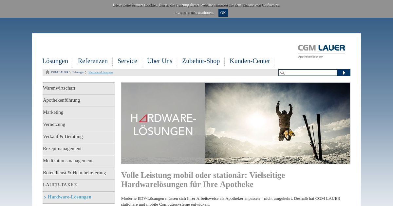This screenshot has height=206, width=393.
Task: Select Warenwirtschaft in the sidebar
Action: 79,88
